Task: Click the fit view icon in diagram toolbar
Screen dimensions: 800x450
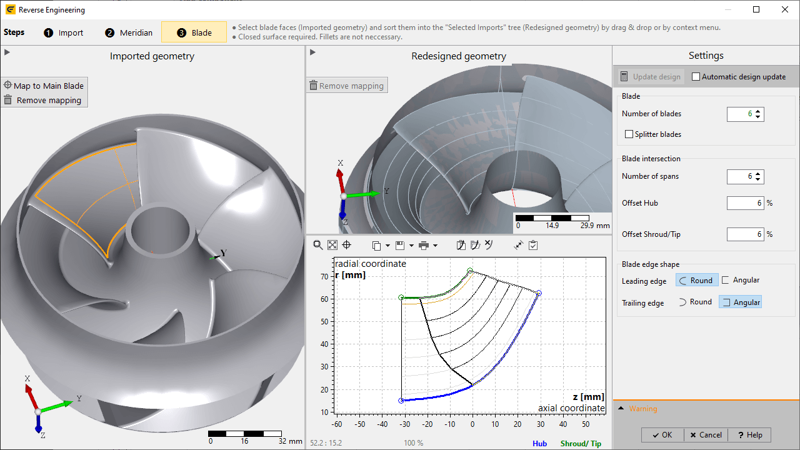Action: click(x=332, y=246)
